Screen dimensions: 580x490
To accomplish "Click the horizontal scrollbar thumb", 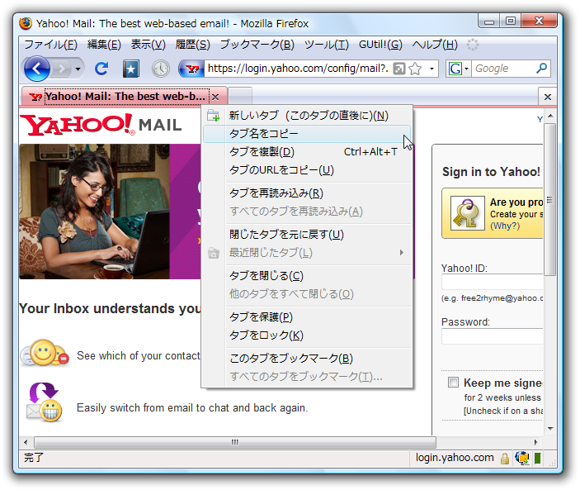I will pyautogui.click(x=235, y=442).
